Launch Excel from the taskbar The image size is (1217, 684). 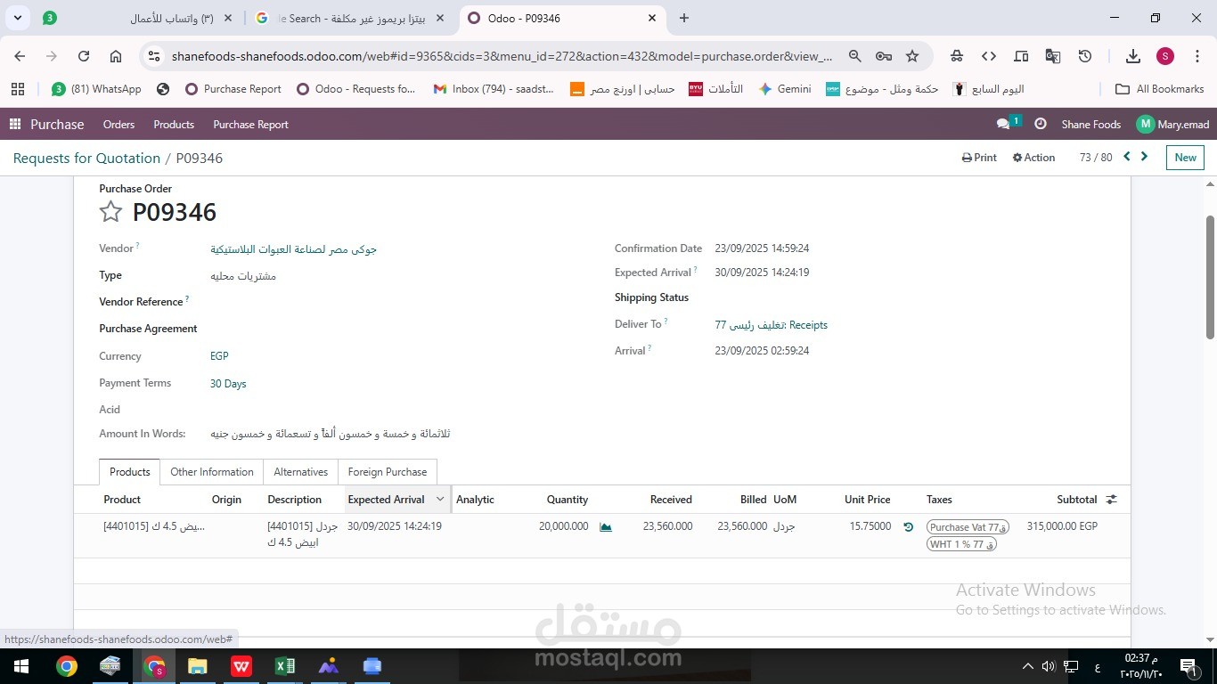pyautogui.click(x=284, y=665)
